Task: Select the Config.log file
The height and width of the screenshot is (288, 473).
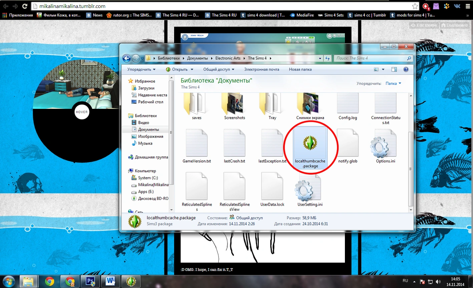Action: [348, 107]
